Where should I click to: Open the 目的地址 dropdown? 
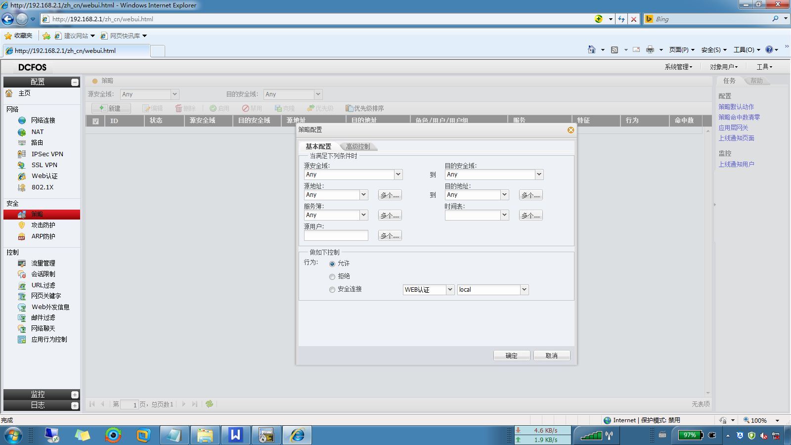pyautogui.click(x=504, y=195)
